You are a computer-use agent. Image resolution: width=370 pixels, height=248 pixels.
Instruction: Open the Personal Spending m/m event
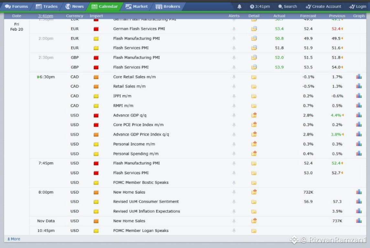(x=136, y=154)
